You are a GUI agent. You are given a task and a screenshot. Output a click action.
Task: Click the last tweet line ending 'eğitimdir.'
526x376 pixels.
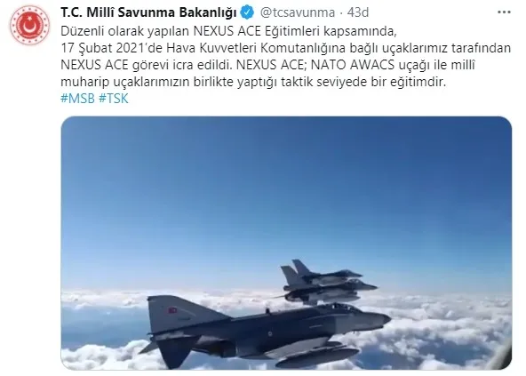point(253,83)
